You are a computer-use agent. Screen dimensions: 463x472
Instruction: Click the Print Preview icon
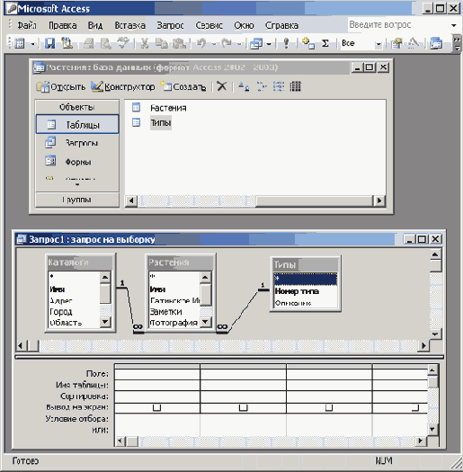click(x=106, y=44)
